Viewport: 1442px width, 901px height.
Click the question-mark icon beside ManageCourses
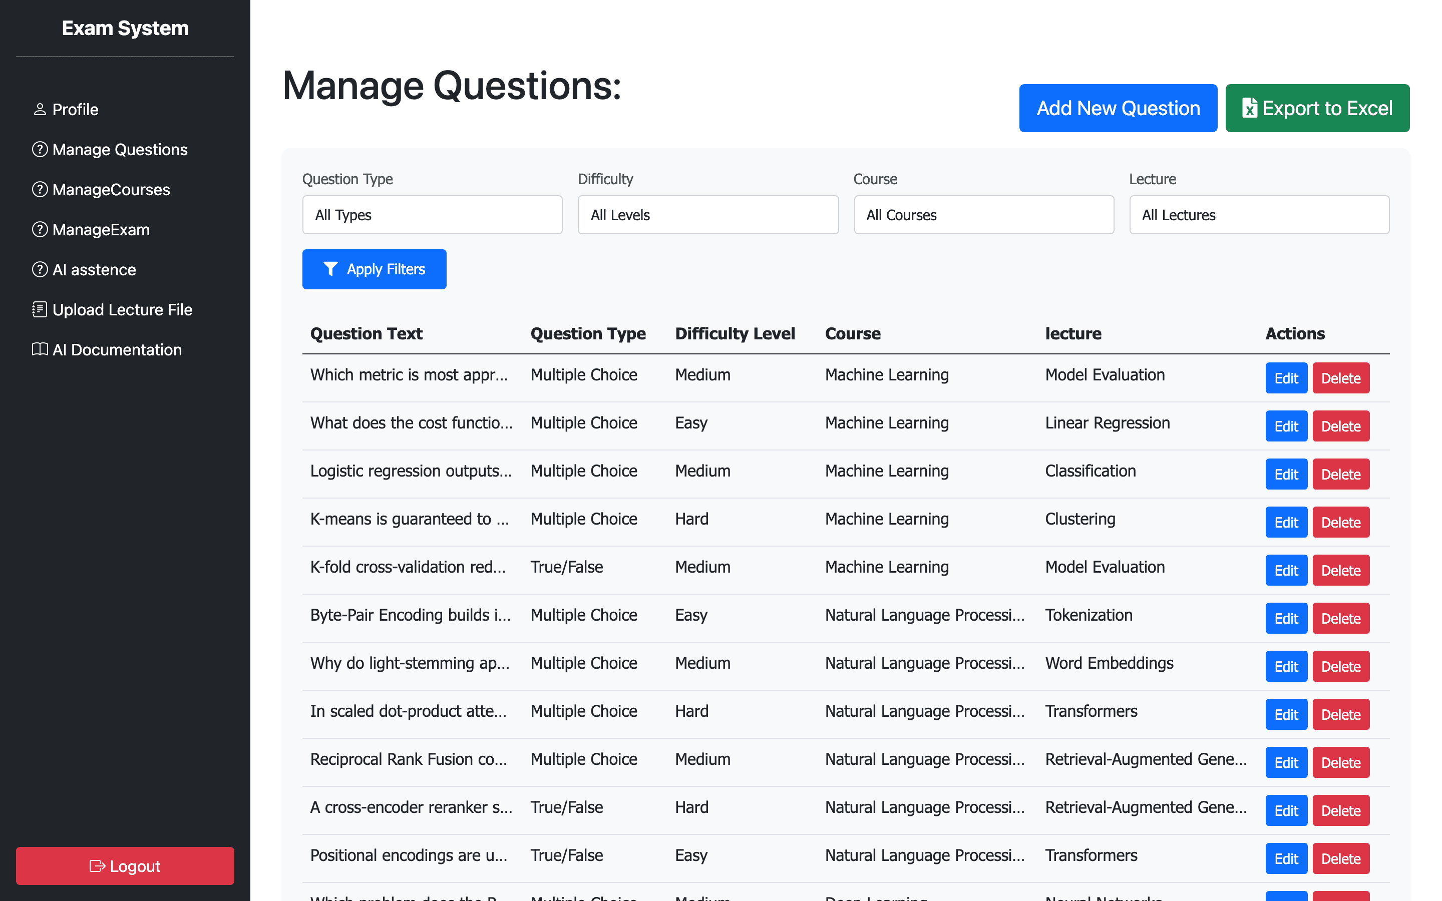tap(40, 189)
